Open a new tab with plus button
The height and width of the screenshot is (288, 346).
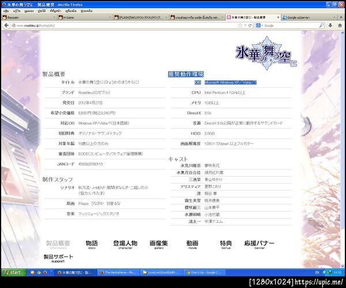click(x=341, y=17)
